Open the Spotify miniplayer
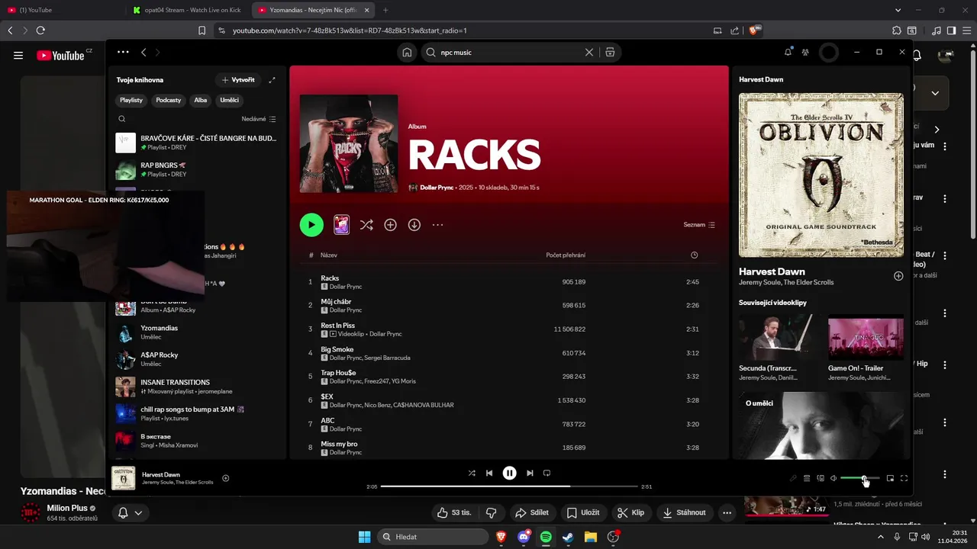The width and height of the screenshot is (977, 549). (x=890, y=478)
